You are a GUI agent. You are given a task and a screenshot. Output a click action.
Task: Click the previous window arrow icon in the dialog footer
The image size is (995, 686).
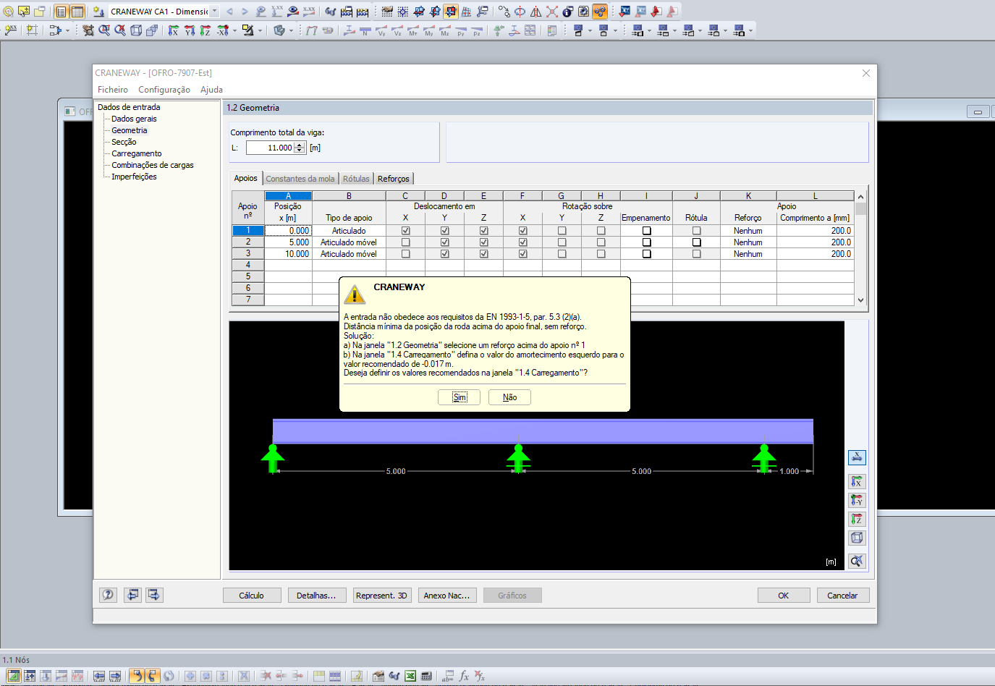point(132,595)
